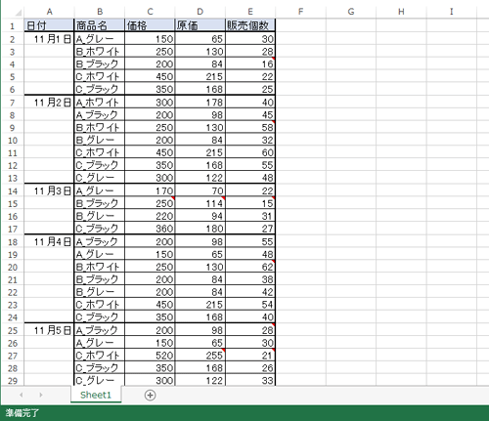Click the next sheet navigation arrow
This screenshot has height=421, width=489.
pyautogui.click(x=41, y=395)
